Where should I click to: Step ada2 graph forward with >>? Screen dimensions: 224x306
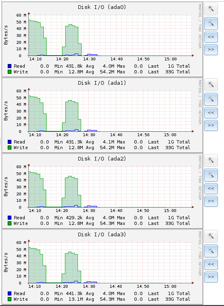[x=211, y=201]
